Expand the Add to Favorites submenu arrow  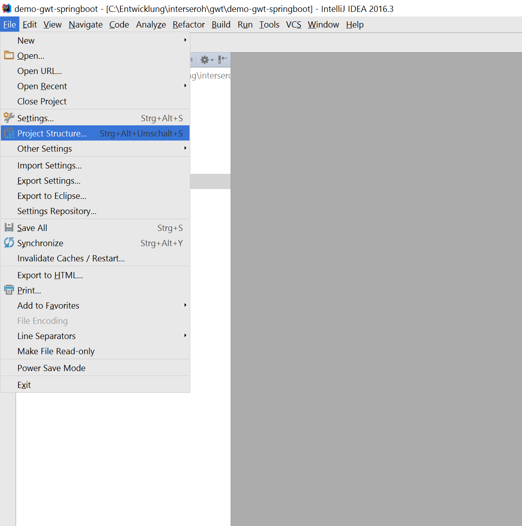pyautogui.click(x=185, y=305)
